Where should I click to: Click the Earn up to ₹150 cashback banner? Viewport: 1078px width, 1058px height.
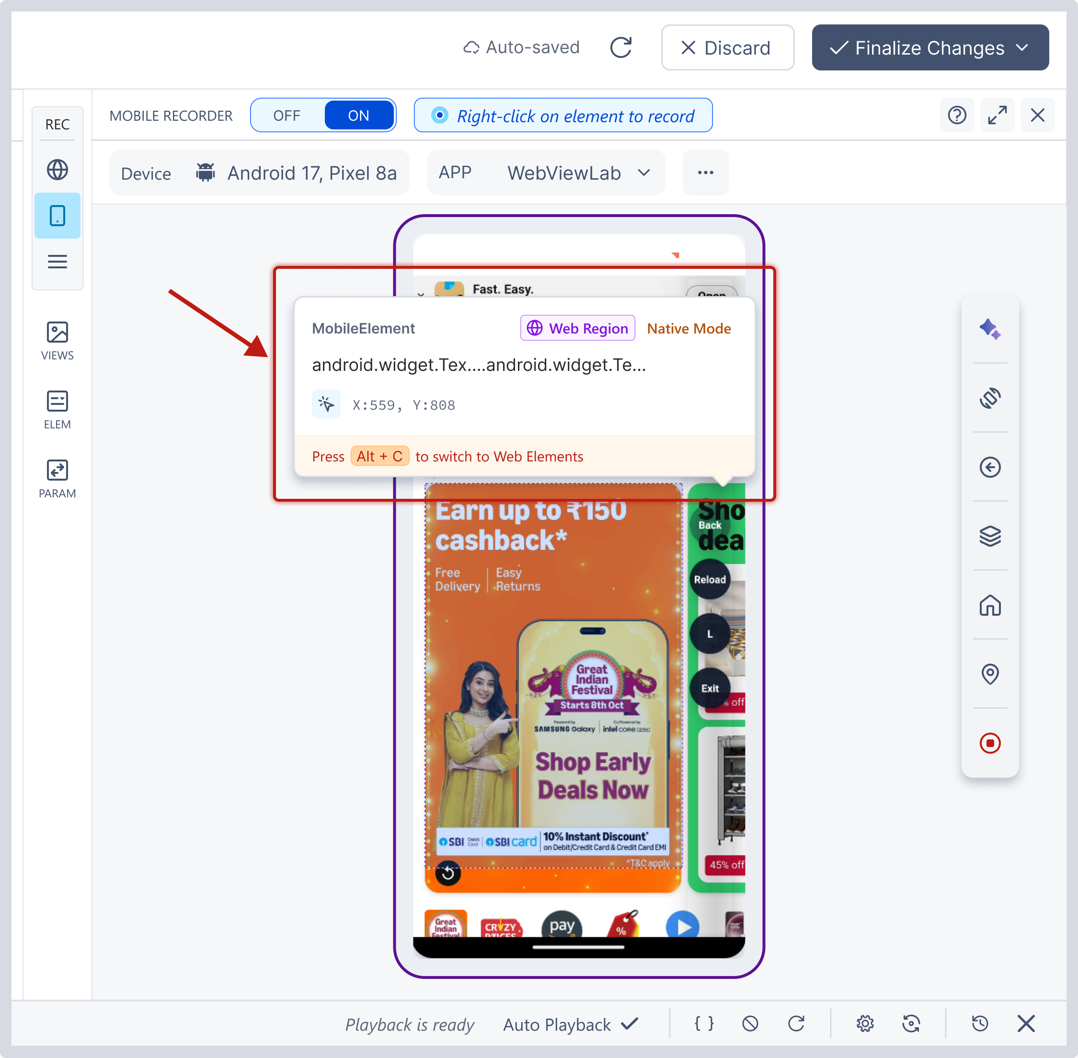553,688
